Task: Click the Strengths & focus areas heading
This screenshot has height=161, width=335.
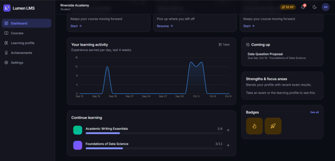Action: 266,79
